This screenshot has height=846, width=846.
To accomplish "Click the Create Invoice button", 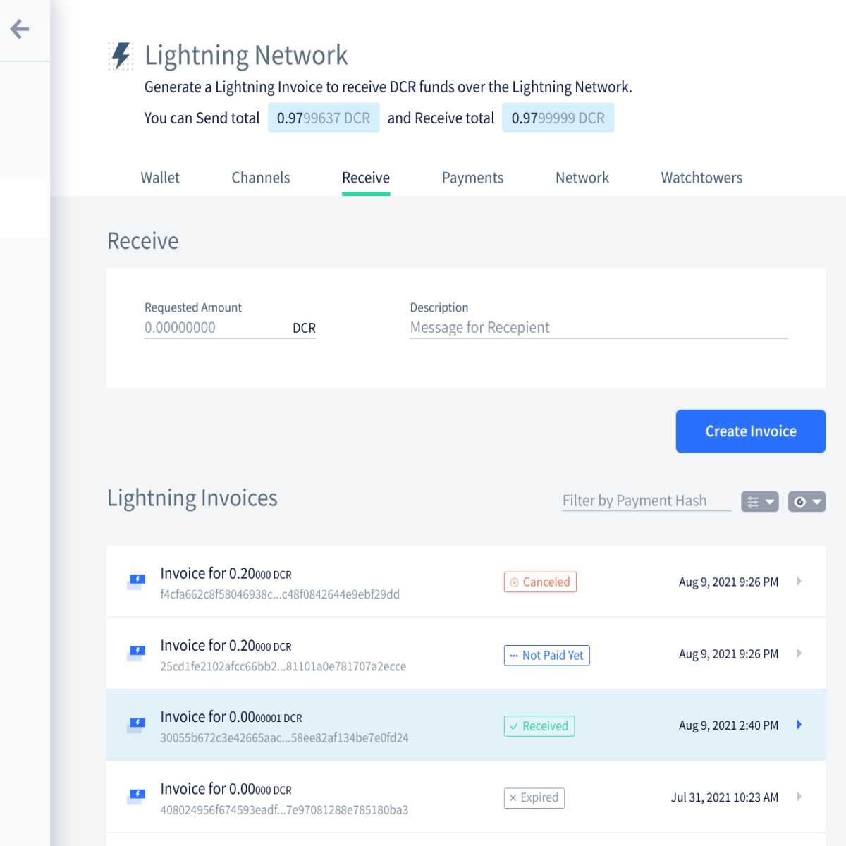I will coord(751,431).
